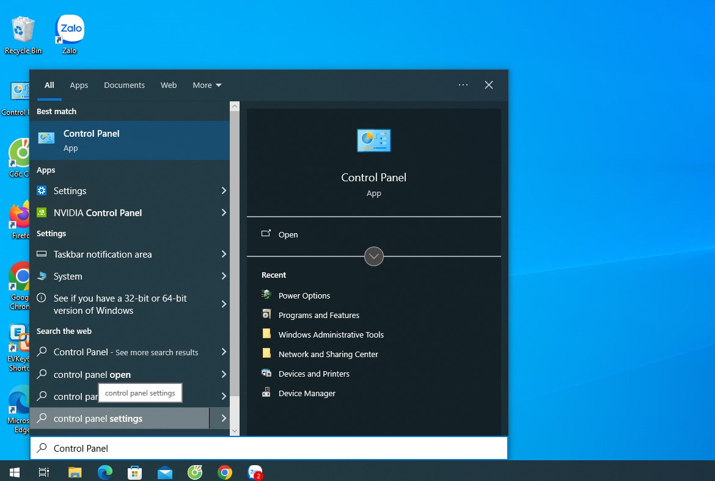Switch to the Documents search tab

click(124, 85)
